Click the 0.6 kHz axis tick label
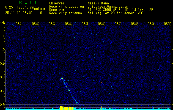Viewport: 173px width, 110px height. coord(2,105)
